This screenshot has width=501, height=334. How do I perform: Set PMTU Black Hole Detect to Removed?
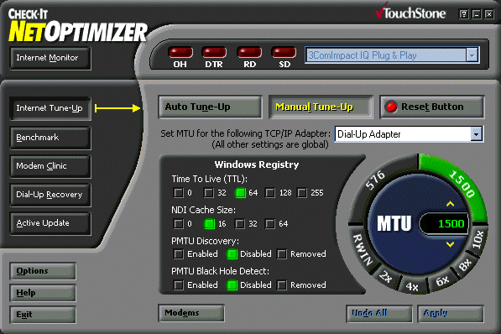pos(282,284)
